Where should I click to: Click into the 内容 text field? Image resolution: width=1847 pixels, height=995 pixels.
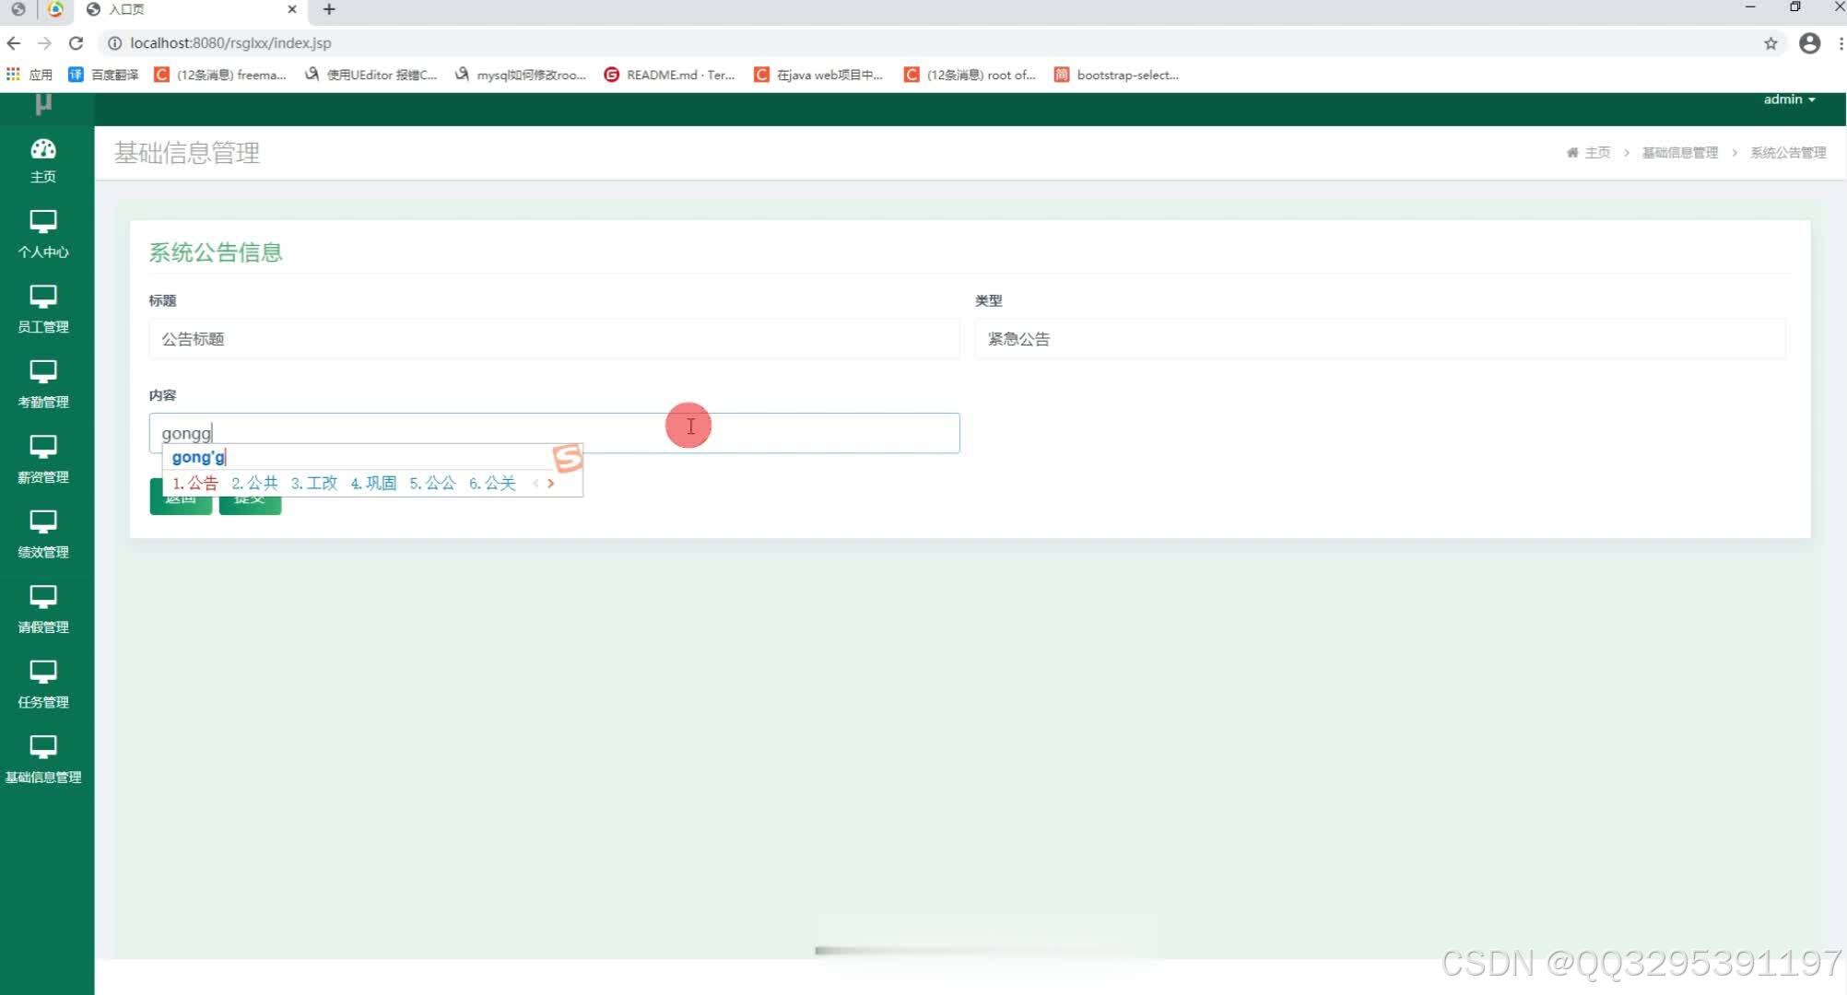[554, 433]
